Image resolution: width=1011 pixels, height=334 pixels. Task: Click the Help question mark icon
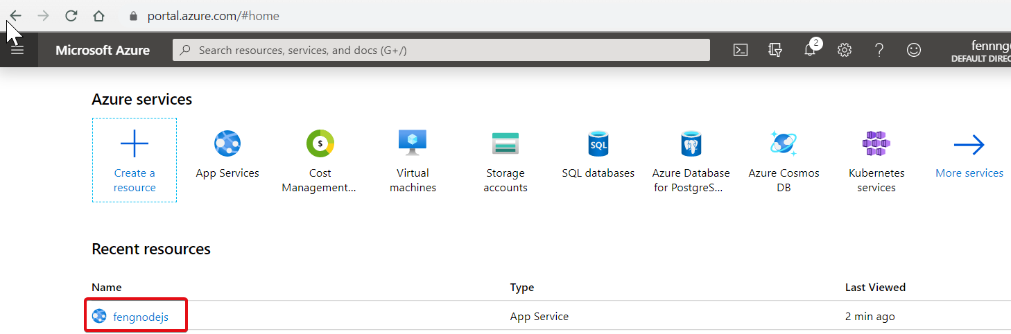pyautogui.click(x=879, y=50)
